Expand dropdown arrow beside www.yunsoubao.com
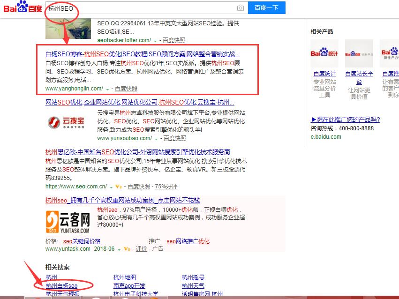This screenshot has width=399, height=299. tap(156, 139)
